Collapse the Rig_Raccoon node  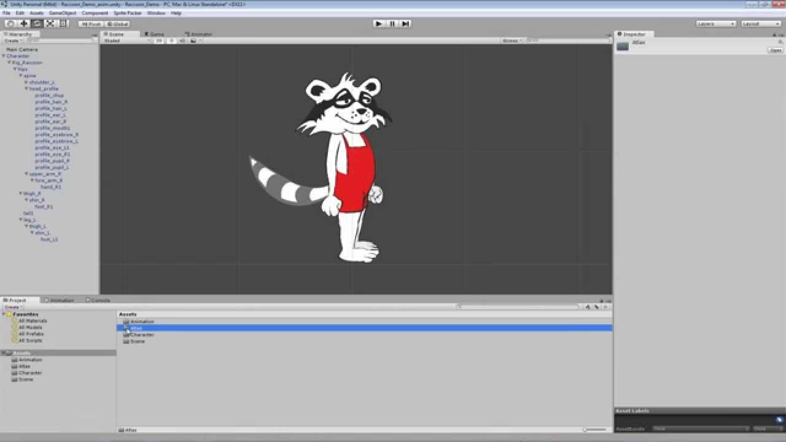click(10, 63)
